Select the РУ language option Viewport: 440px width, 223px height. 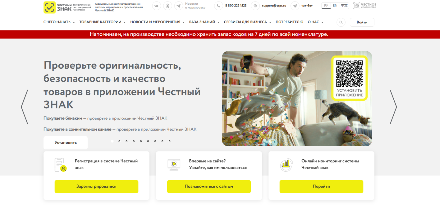point(326,6)
